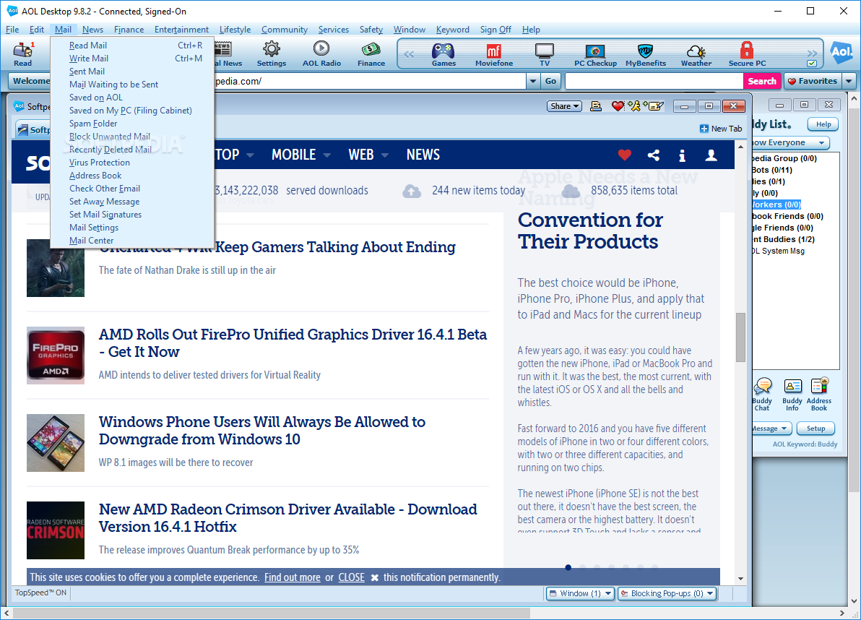Open the Blocking Pop-ups (0) dropdown
The image size is (861, 620).
pyautogui.click(x=667, y=593)
